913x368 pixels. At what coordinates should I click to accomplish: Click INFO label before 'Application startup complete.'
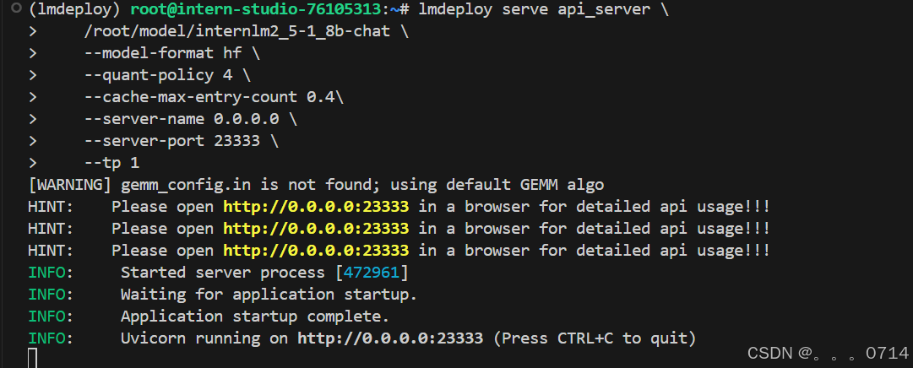[46, 317]
